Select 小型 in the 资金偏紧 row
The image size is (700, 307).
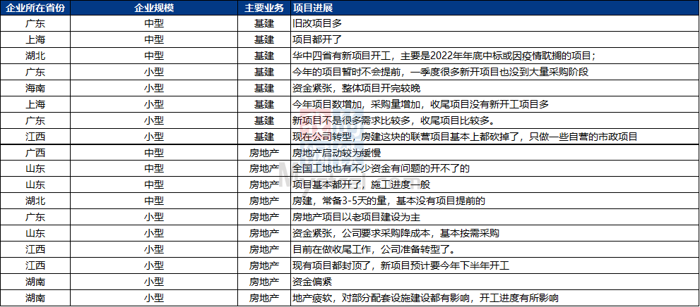point(154,282)
